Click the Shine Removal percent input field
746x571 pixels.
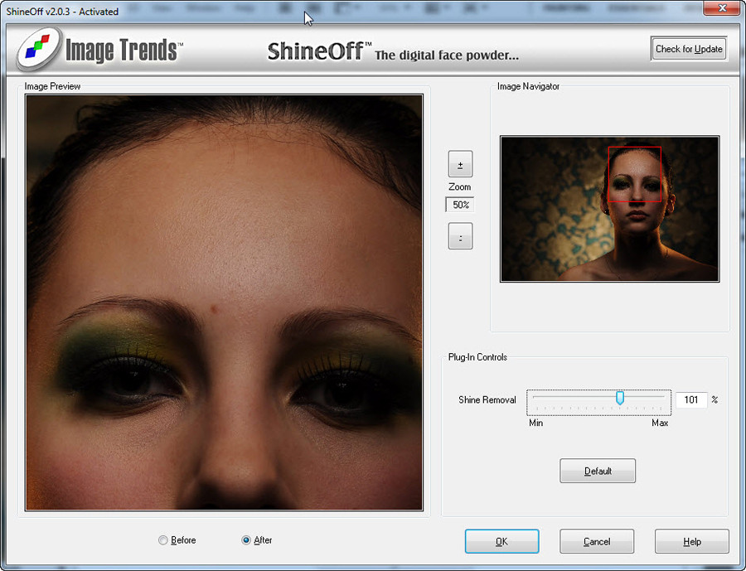[690, 399]
